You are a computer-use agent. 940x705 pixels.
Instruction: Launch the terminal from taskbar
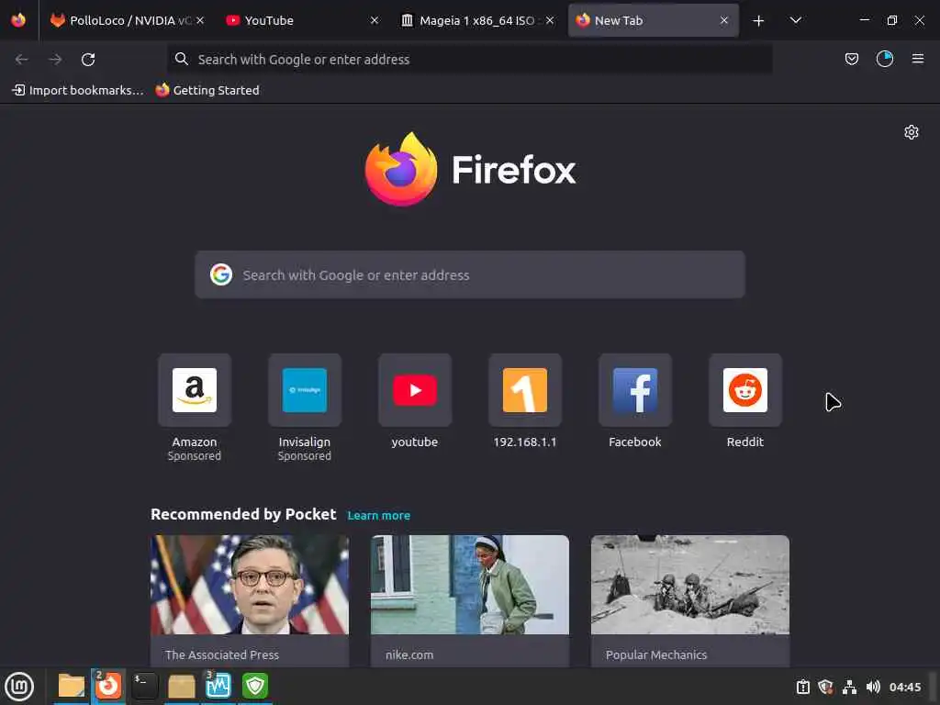[144, 686]
